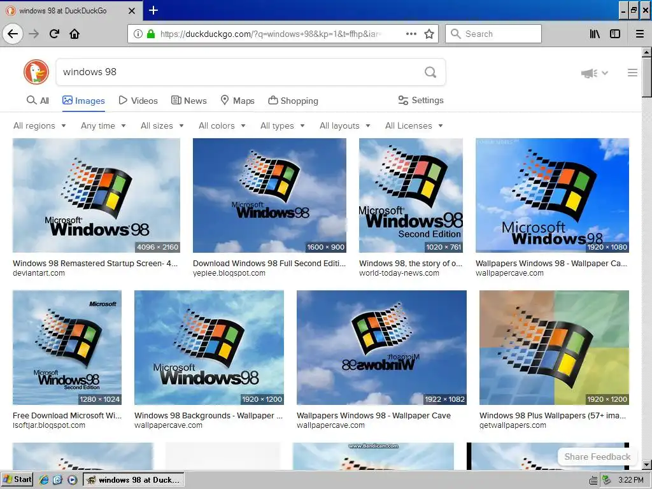652x489 pixels.
Task: Expand the All types filter
Action: [282, 125]
